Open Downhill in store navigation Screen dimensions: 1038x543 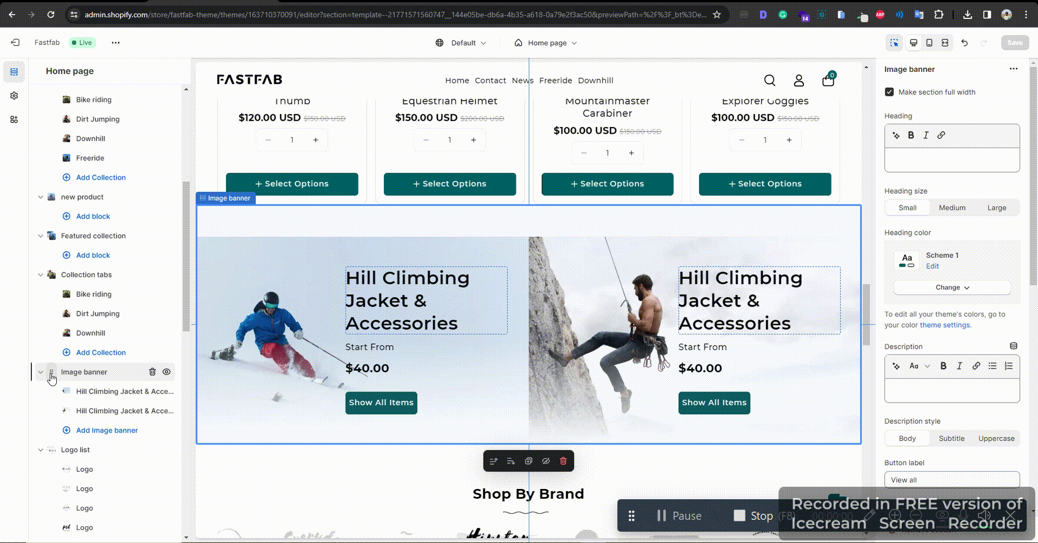click(x=595, y=81)
